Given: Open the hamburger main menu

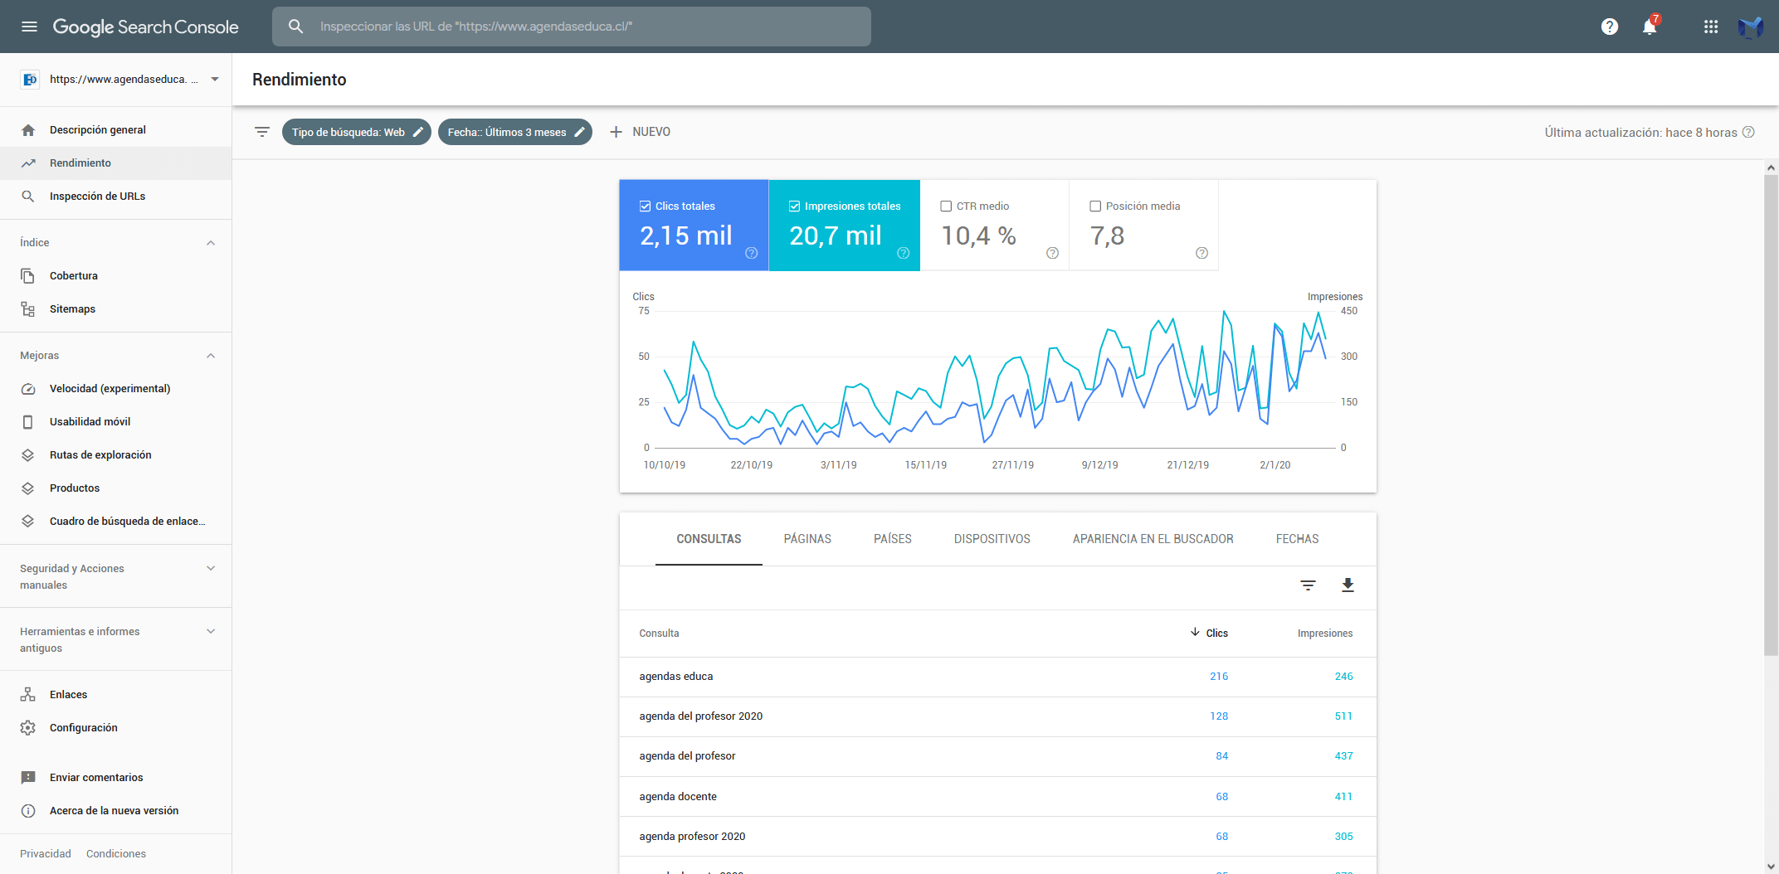Looking at the screenshot, I should pyautogui.click(x=29, y=27).
